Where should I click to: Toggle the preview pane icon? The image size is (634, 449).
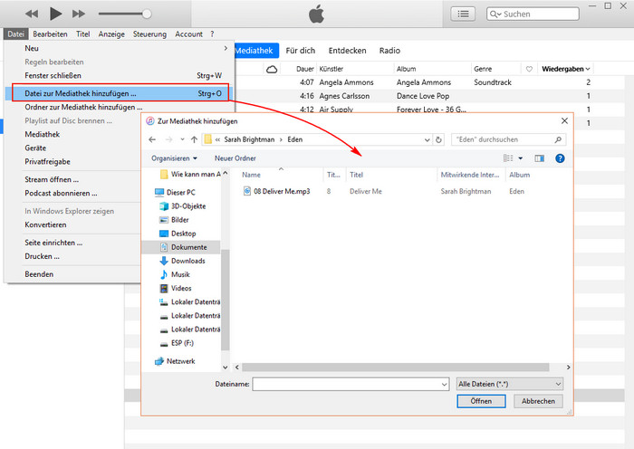pos(540,158)
